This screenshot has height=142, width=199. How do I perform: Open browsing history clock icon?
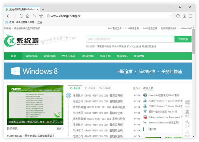click(x=178, y=16)
